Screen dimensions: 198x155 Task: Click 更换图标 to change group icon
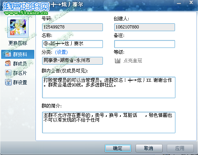18,43
